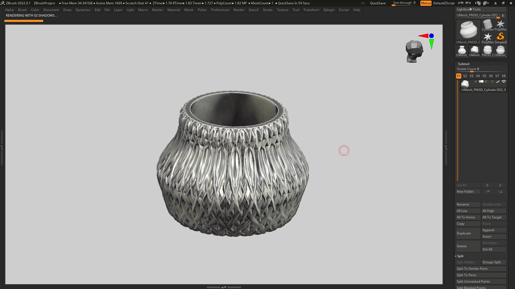Click the large current tool UMesh_PM3D_C preview
The image size is (515, 289).
pyautogui.click(x=468, y=32)
